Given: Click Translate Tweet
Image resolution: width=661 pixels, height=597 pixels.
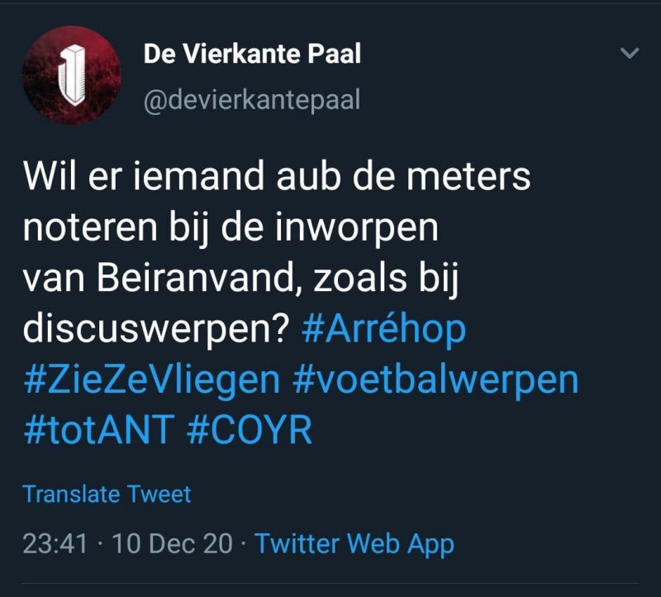Looking at the screenshot, I should point(107,494).
